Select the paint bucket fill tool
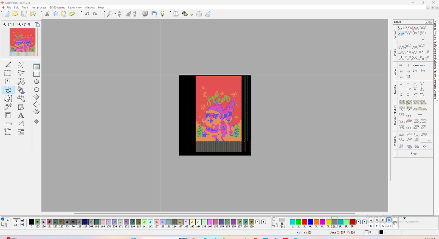 tap(21, 90)
